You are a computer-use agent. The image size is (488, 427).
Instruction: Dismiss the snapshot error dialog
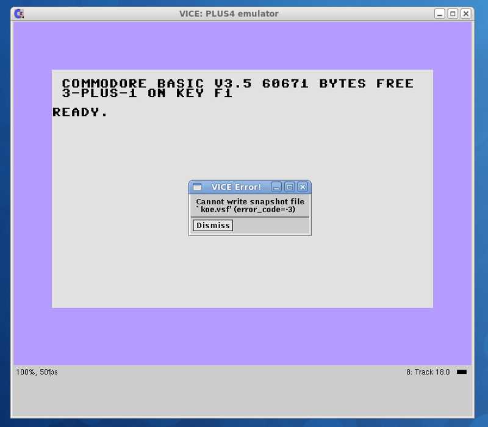212,225
